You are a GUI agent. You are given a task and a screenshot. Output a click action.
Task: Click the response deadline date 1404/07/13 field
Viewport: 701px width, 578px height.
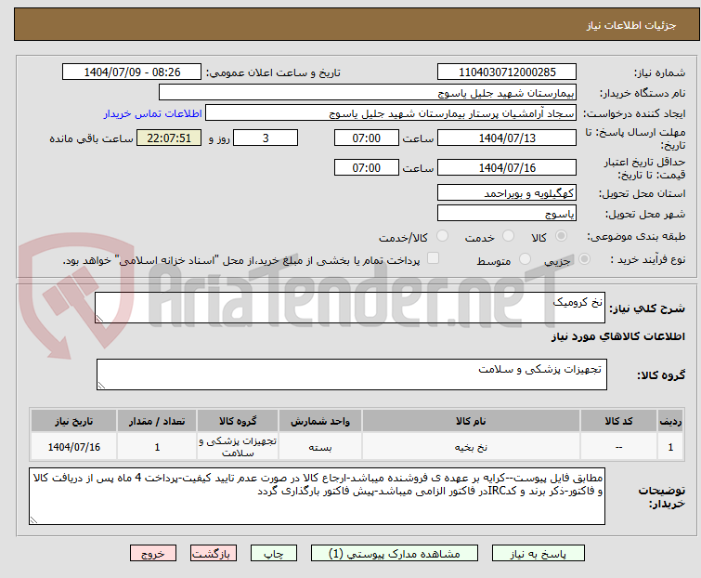pos(507,138)
